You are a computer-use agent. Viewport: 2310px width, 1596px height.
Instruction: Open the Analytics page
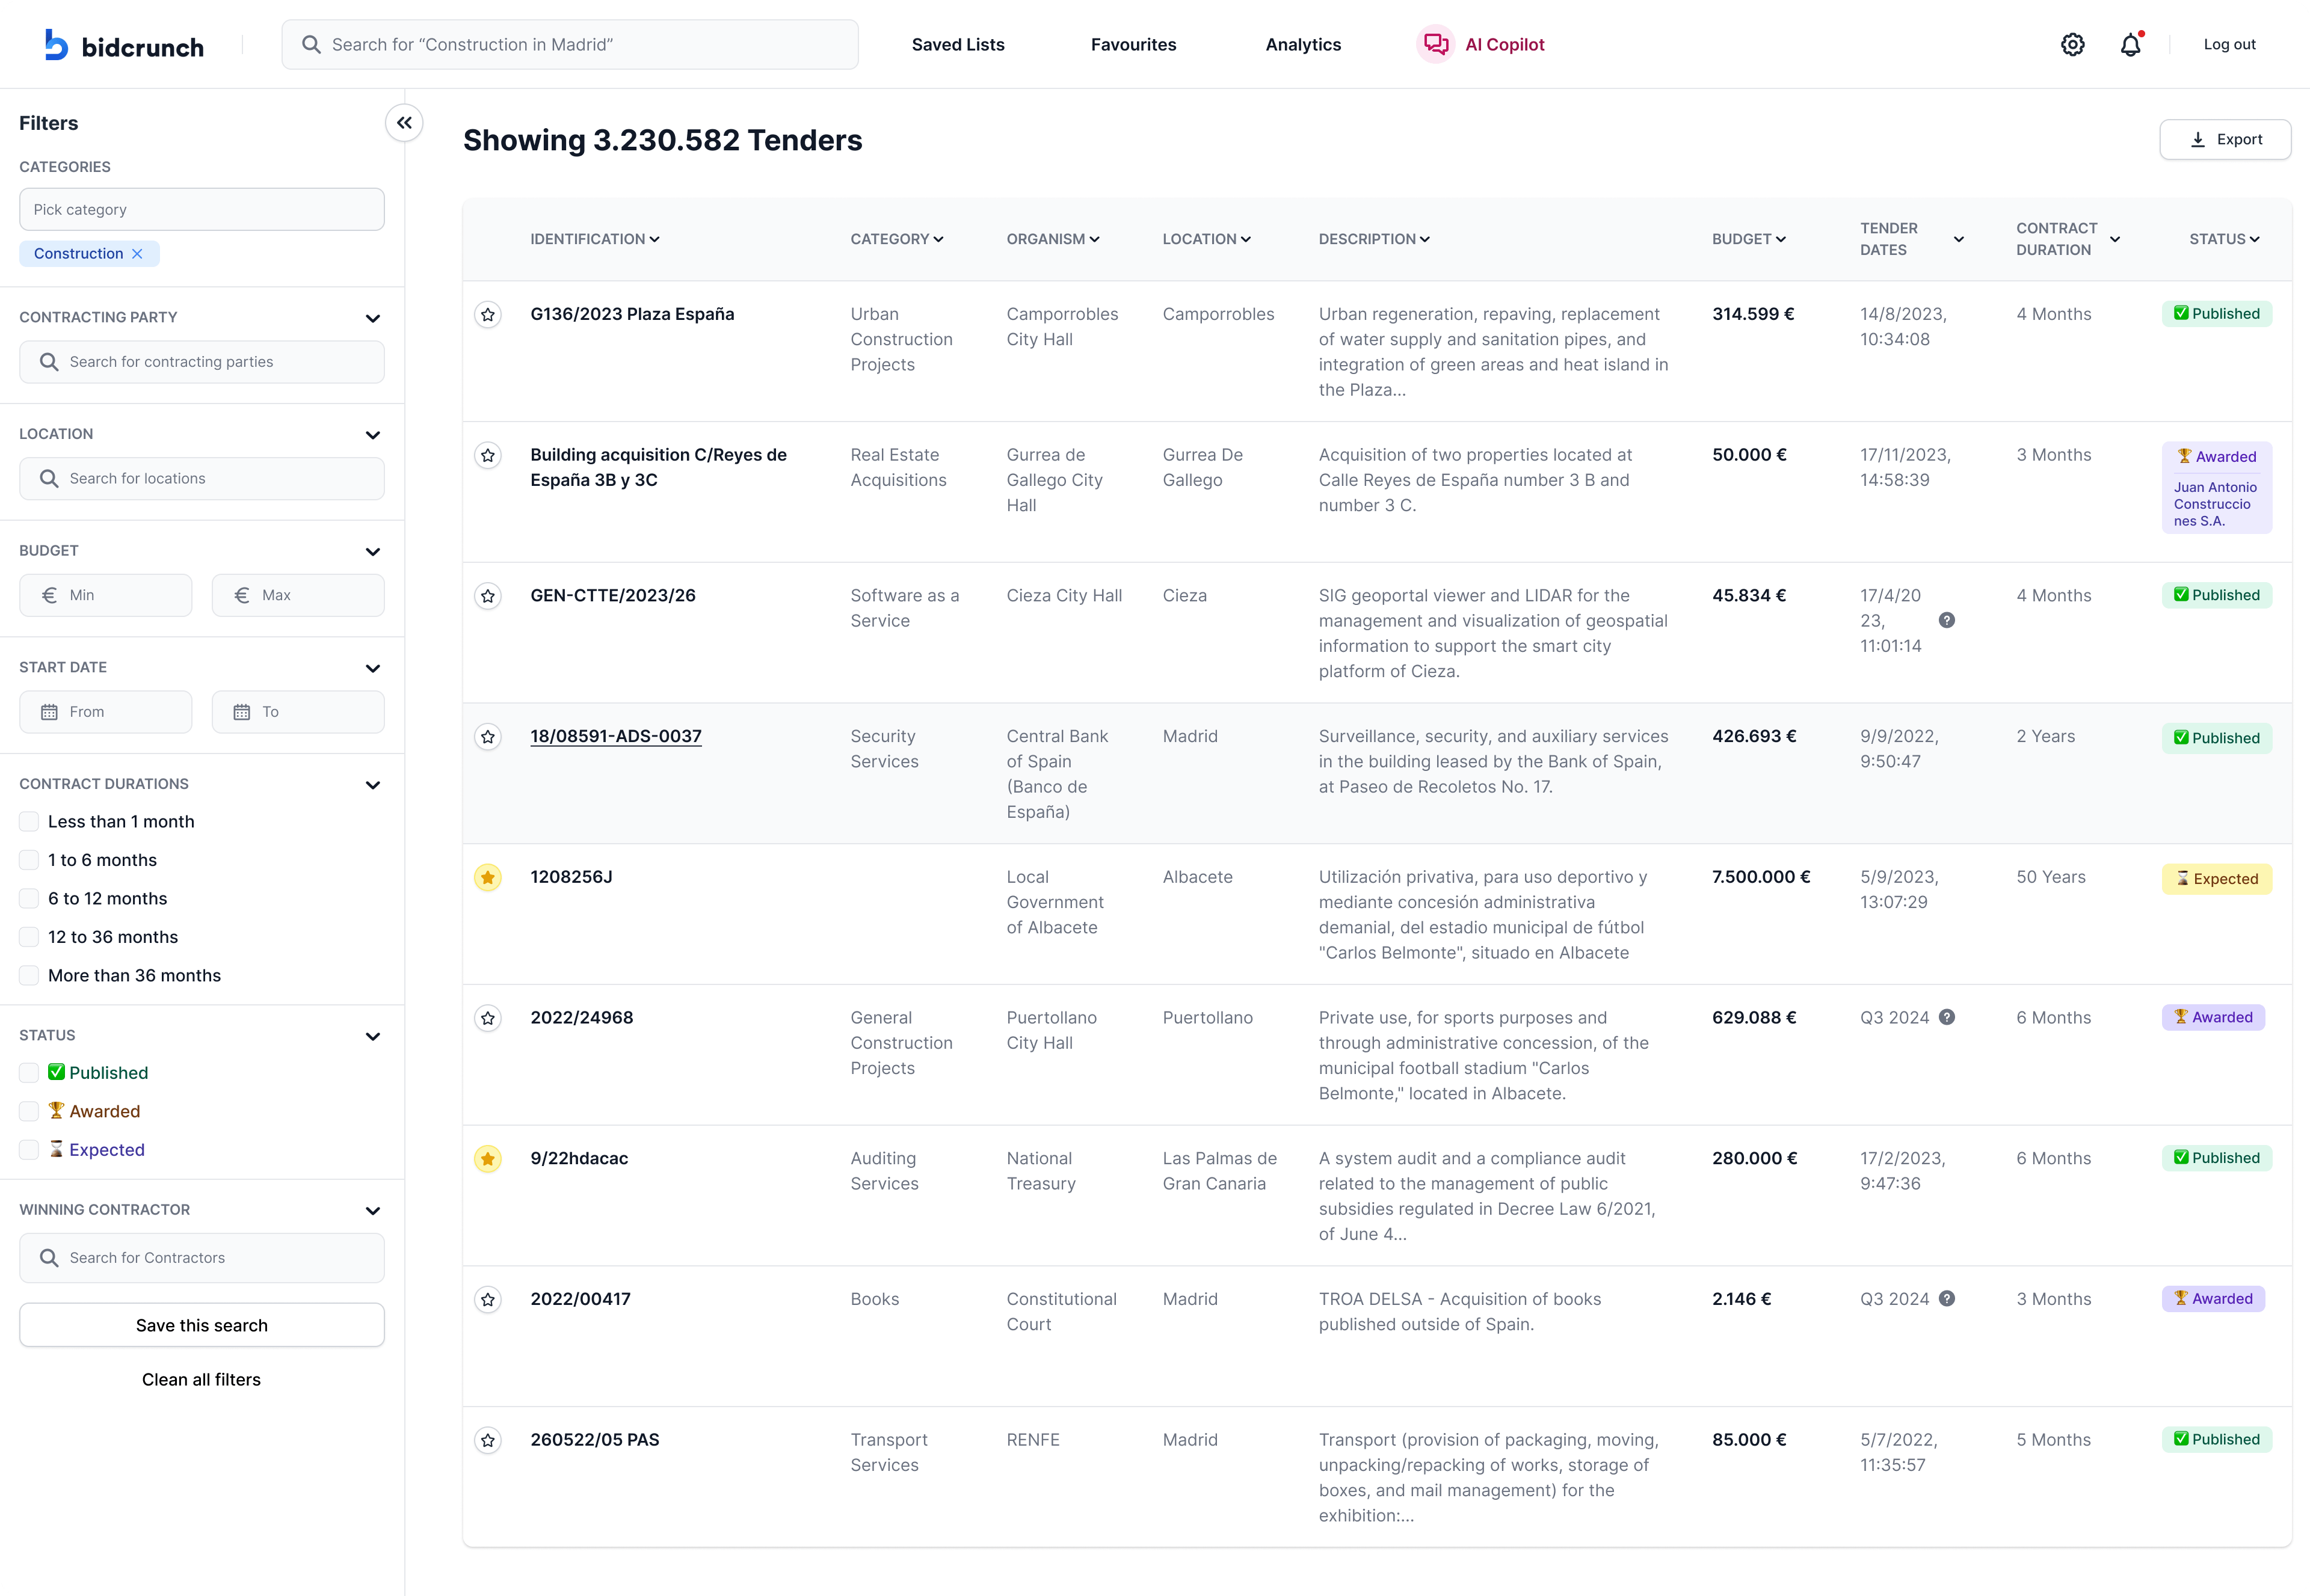pos(1302,45)
